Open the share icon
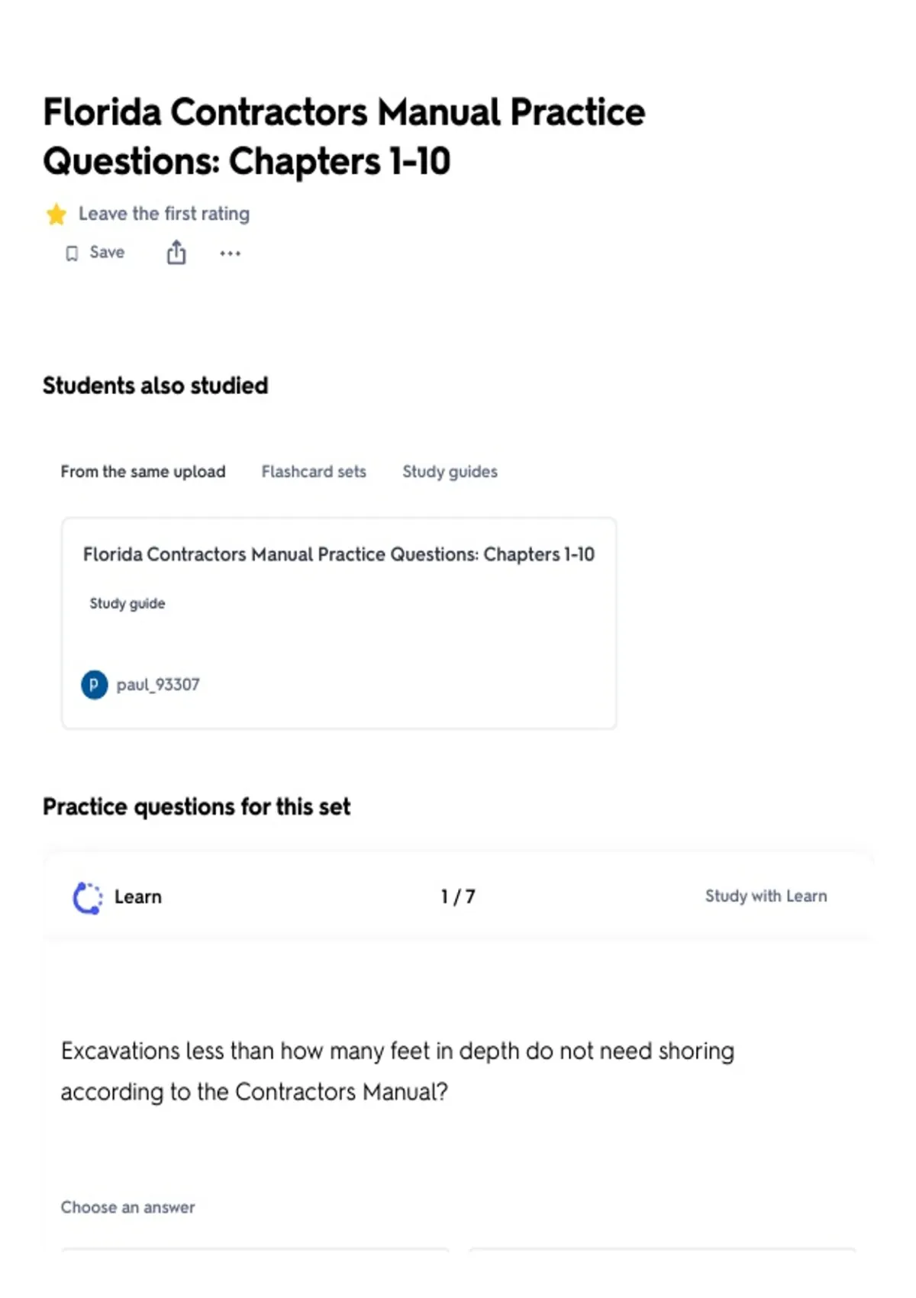 [x=176, y=253]
